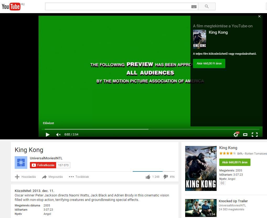Click the '24 383 megtekintés' view count
The image size is (267, 218).
(231, 210)
